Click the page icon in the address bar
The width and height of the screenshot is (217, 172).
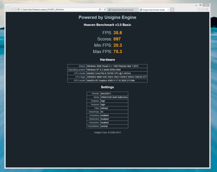19,10
